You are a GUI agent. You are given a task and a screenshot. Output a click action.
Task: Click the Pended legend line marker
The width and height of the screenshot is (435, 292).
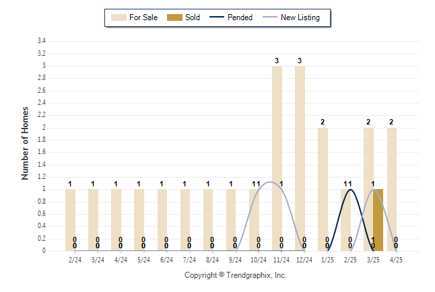tap(217, 17)
